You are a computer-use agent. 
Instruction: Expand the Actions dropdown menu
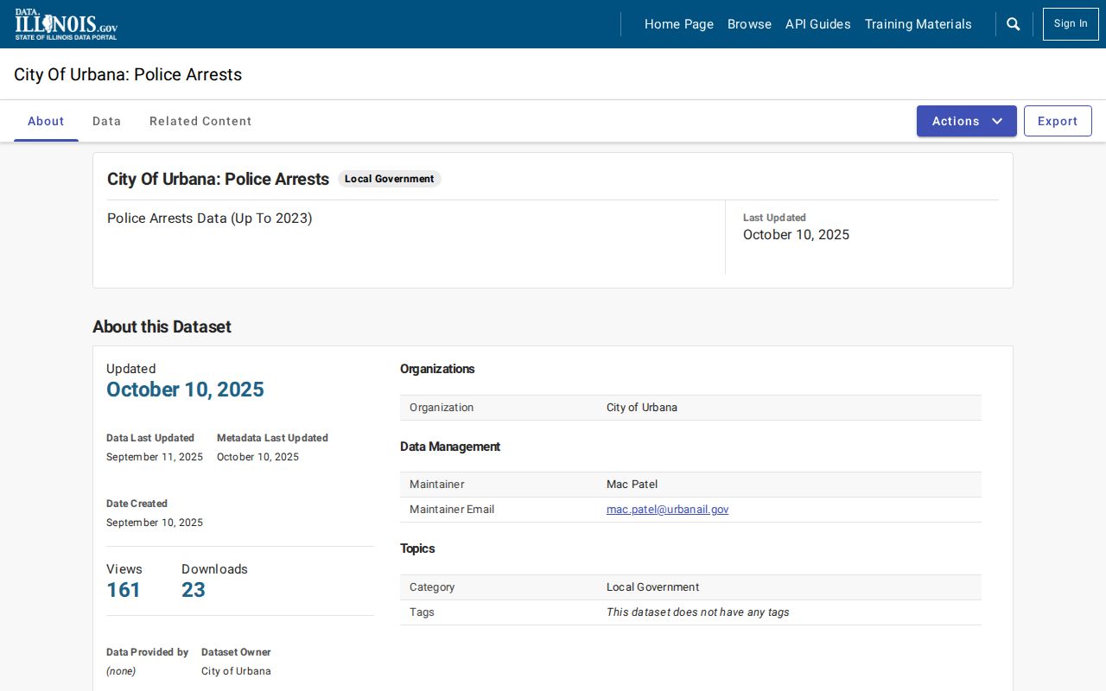967,121
